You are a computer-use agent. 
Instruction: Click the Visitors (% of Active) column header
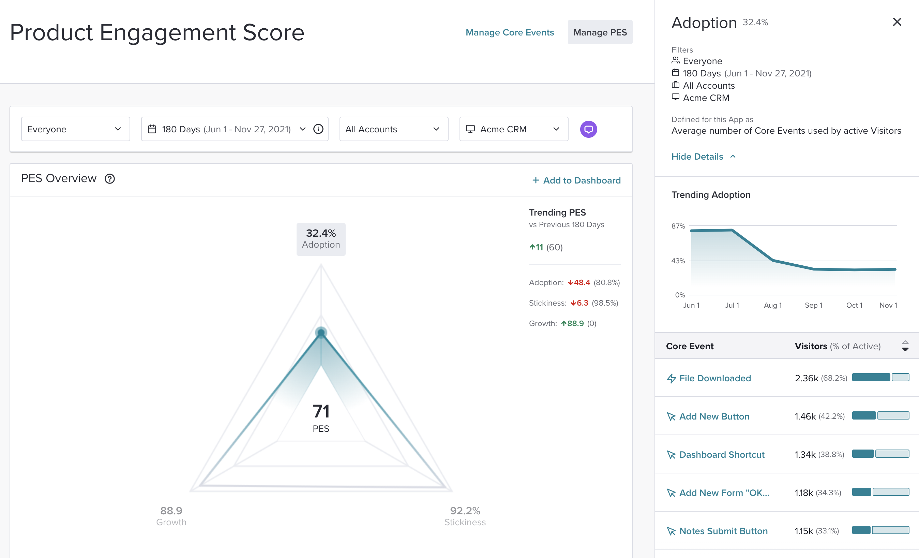point(837,346)
